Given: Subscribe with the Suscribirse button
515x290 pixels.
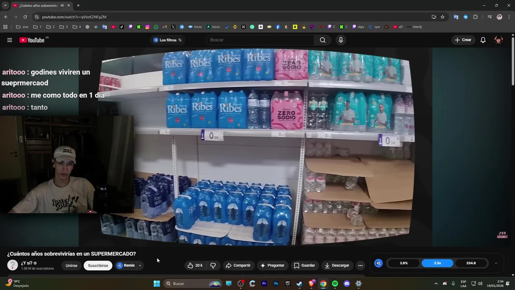Looking at the screenshot, I should point(98,265).
